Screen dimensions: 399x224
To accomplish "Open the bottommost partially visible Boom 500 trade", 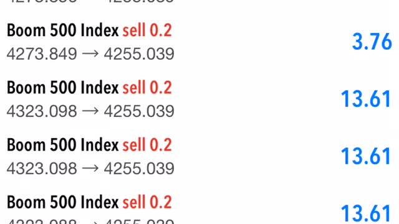I will (199, 205).
